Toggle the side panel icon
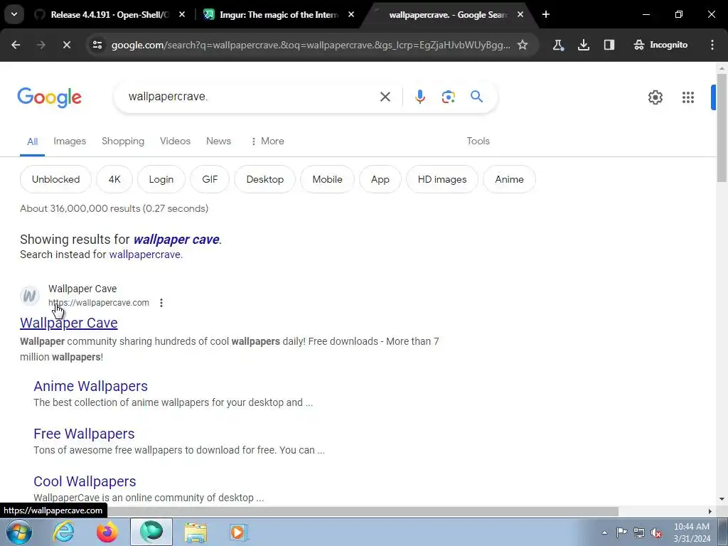Viewport: 728px width, 546px height. (609, 45)
